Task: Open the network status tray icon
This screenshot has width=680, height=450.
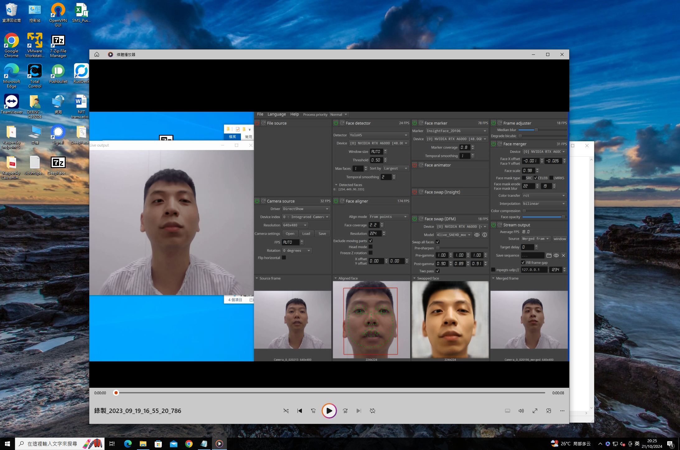Action: 615,444
